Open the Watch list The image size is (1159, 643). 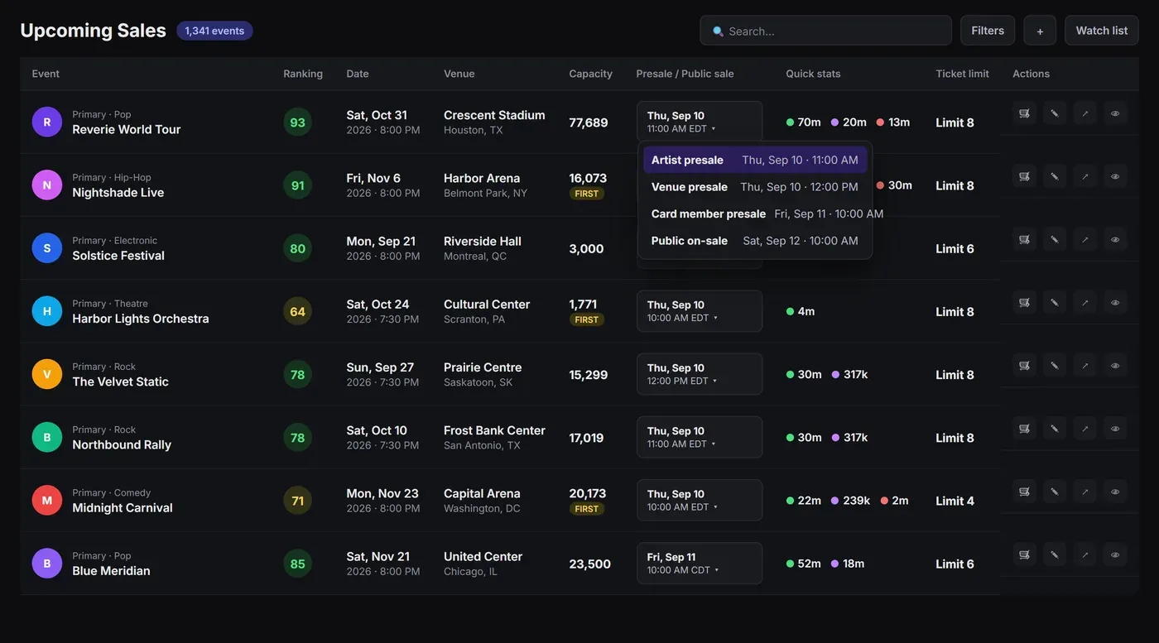click(1102, 31)
